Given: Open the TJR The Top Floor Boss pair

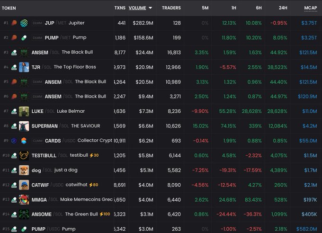Looking at the screenshot, I should coord(75,67).
